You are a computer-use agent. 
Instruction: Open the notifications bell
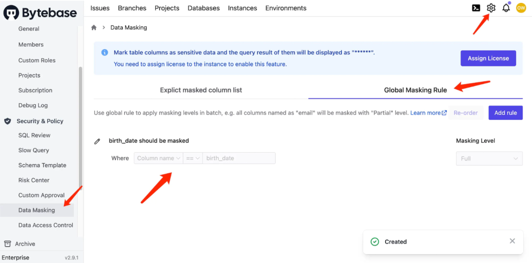pos(506,8)
